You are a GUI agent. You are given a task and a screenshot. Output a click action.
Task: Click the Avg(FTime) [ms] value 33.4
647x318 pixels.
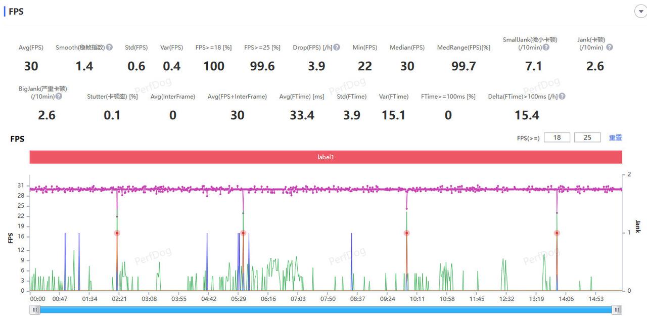(x=302, y=115)
